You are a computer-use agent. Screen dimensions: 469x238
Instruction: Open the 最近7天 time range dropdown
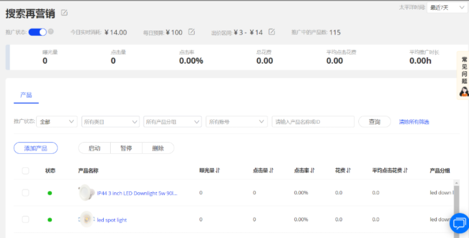(x=446, y=8)
